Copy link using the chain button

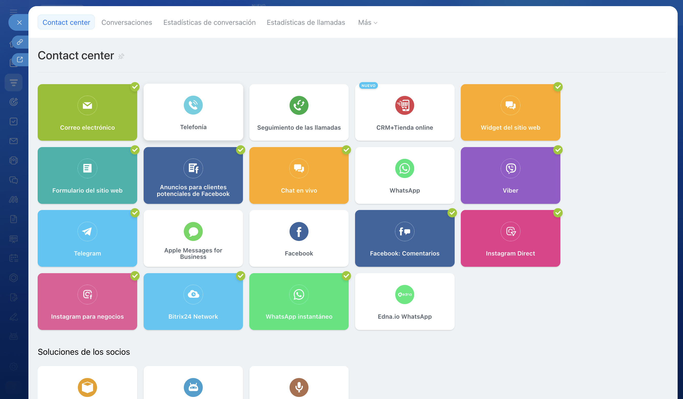pos(20,42)
